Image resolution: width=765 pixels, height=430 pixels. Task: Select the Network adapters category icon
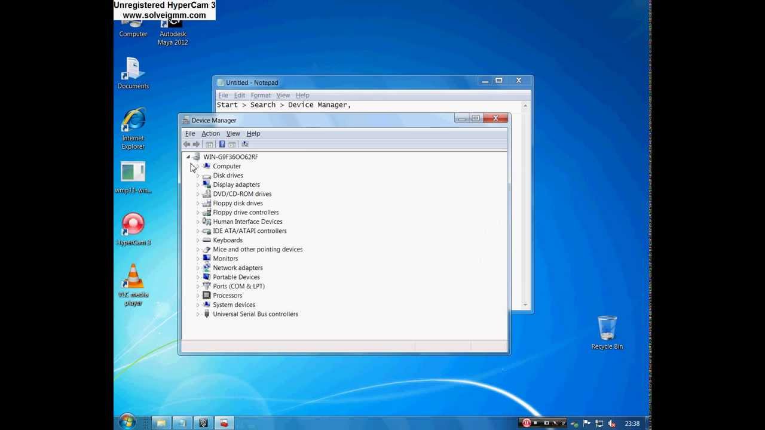[x=207, y=268]
